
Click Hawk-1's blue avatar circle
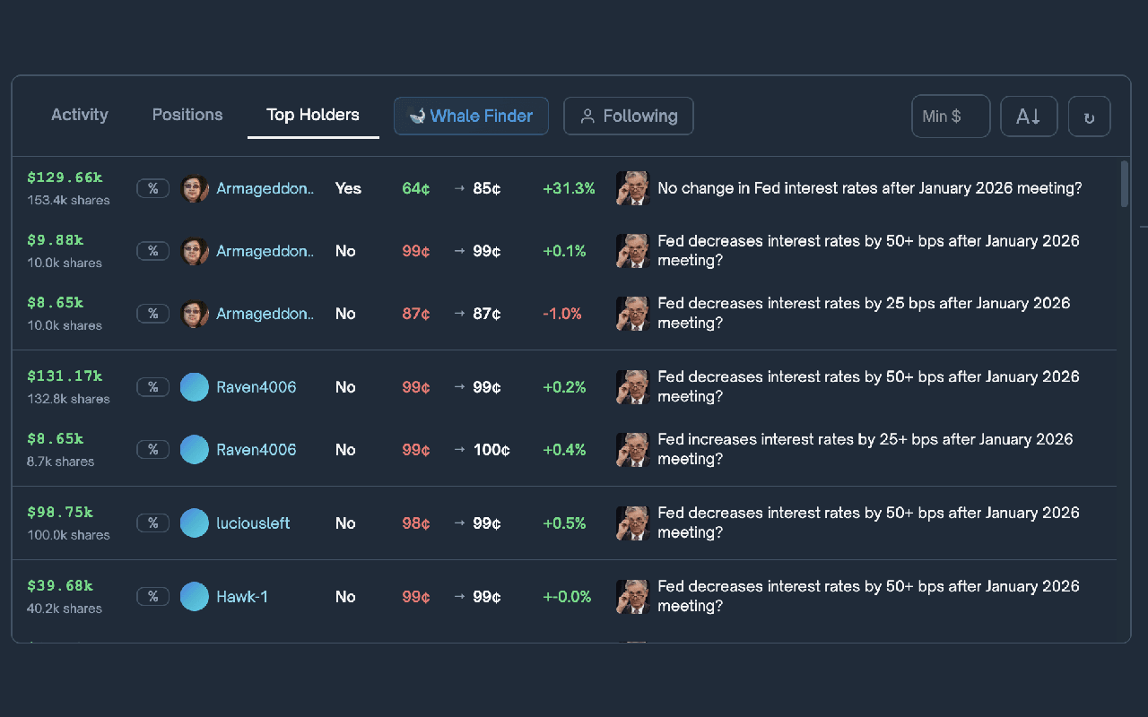(x=195, y=597)
